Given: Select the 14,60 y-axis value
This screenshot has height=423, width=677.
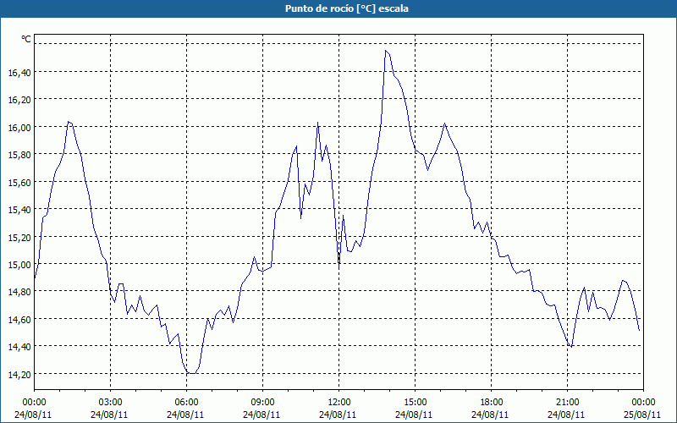Looking at the screenshot, I should click(19, 320).
